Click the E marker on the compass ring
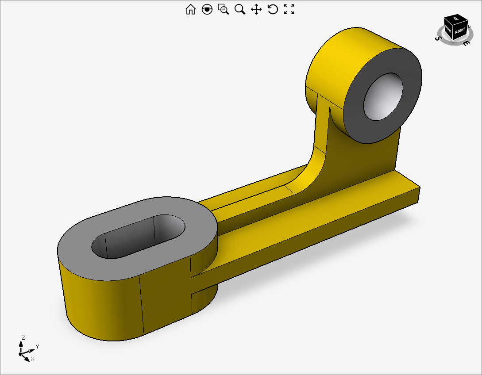 point(465,43)
